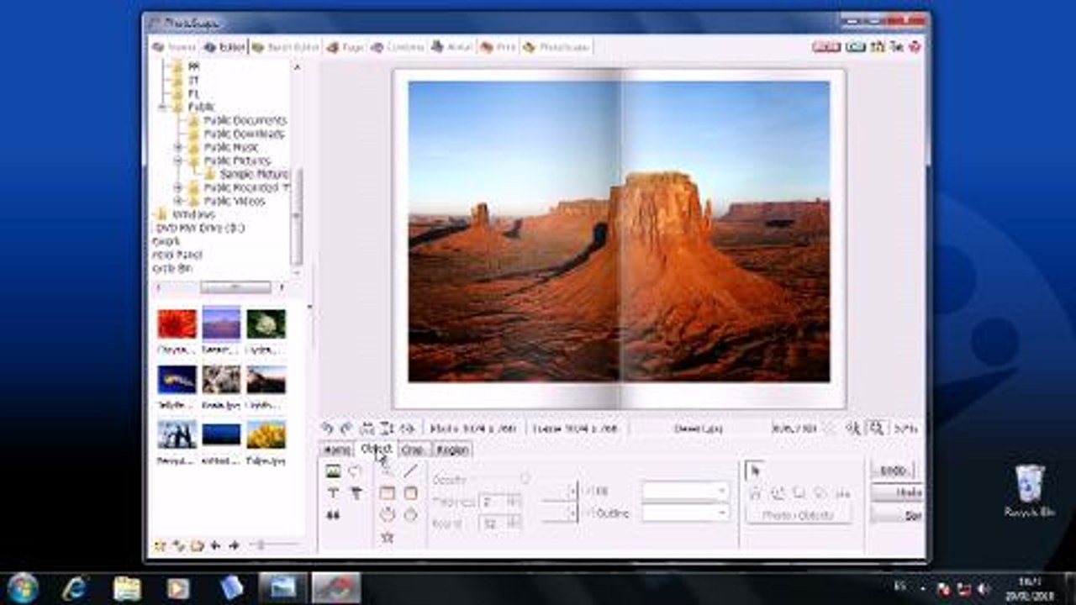Select the yellow Tulips thumbnail
Screen dimensions: 1076x605
tap(266, 434)
